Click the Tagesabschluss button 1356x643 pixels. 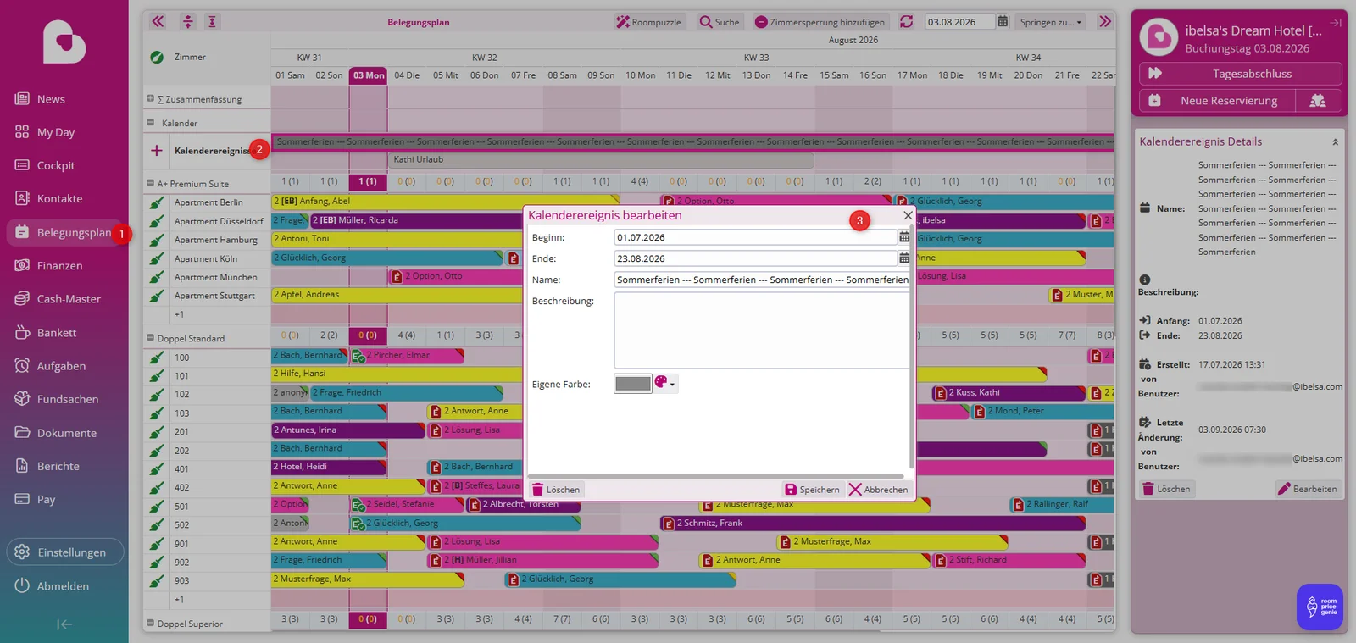click(x=1241, y=74)
